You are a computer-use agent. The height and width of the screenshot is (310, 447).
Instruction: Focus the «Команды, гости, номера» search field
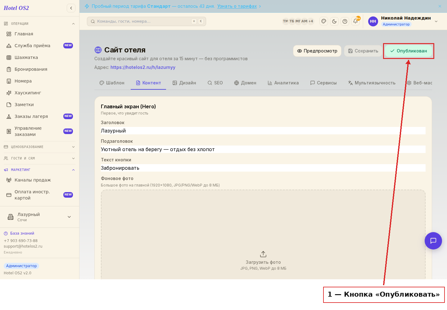[147, 21]
